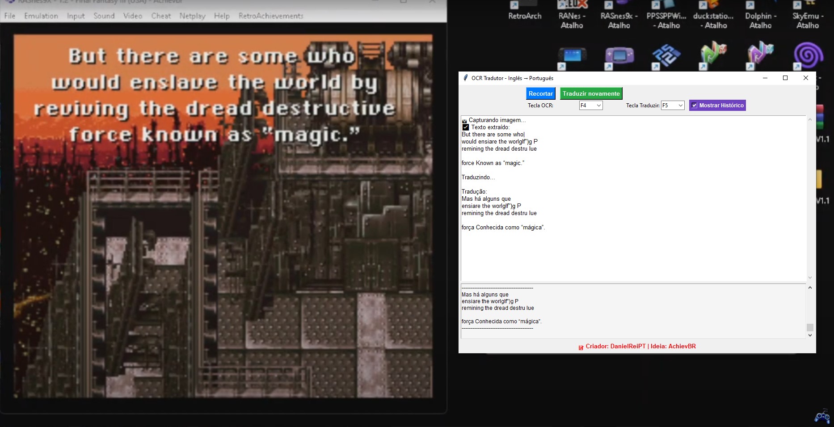Open the purple N64 emulator desktop icon
This screenshot has width=834, height=427.
point(760,55)
